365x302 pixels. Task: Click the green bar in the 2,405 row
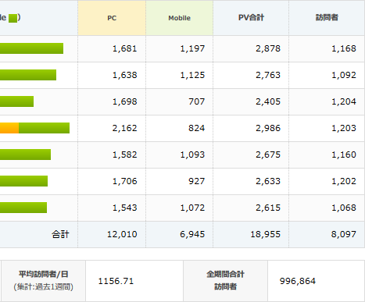coord(16,101)
